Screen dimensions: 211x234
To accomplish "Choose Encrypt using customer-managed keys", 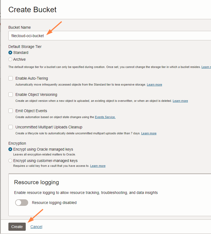I will (10, 161).
